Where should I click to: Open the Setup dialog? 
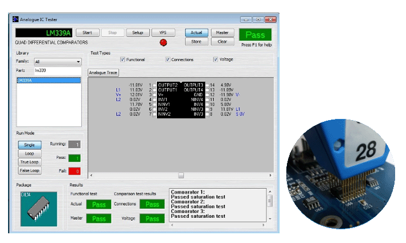tap(137, 33)
